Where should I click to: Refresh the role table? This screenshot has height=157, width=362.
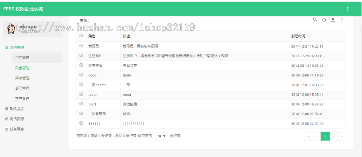(x=324, y=20)
